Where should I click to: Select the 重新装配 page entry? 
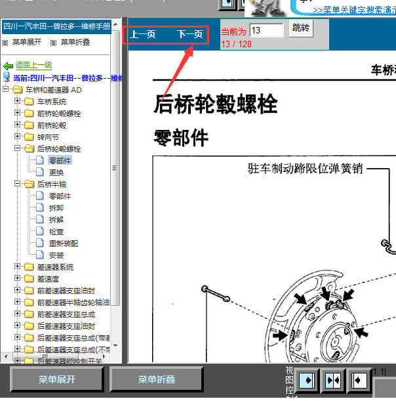pyautogui.click(x=64, y=243)
